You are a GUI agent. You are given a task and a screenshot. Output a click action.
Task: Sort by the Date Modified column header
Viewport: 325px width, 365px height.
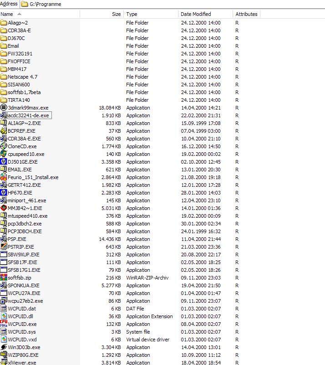[205, 14]
